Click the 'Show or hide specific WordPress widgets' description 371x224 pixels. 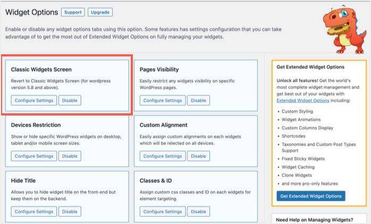tap(66, 140)
